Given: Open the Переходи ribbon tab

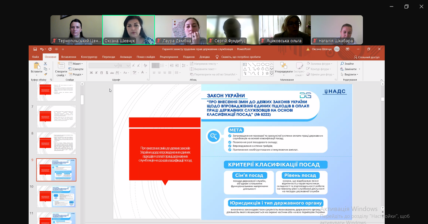Looking at the screenshot, I should click(109, 57).
